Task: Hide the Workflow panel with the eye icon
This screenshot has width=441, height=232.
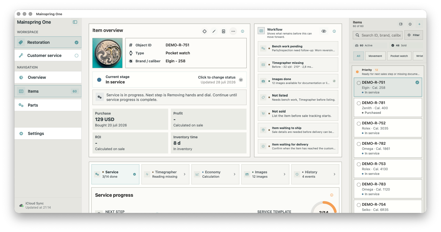Action: coord(324,31)
